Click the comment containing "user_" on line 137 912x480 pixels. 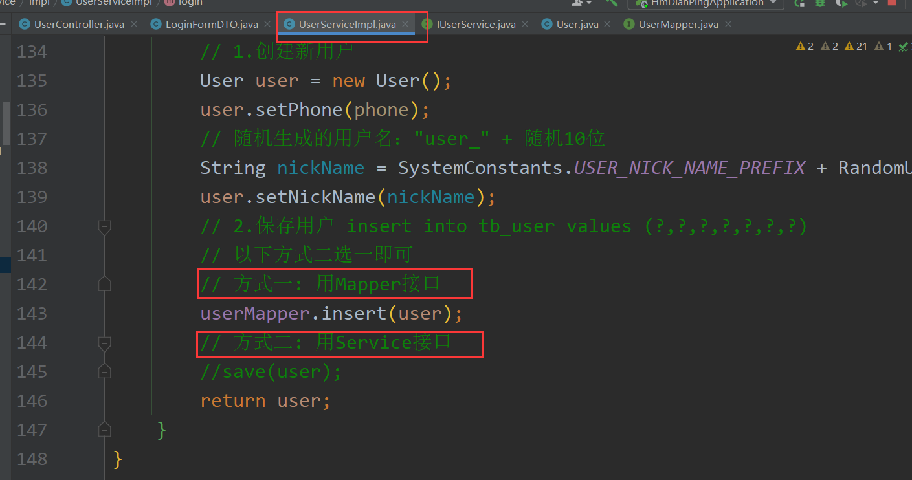[x=403, y=139]
